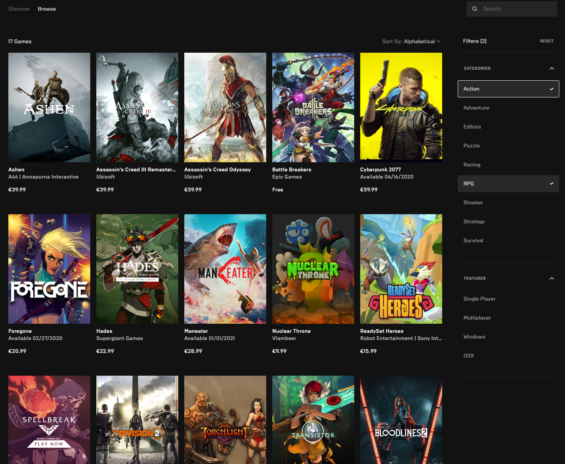Click the 17 Games count text
Screen dimensions: 565x464
click(x=20, y=41)
